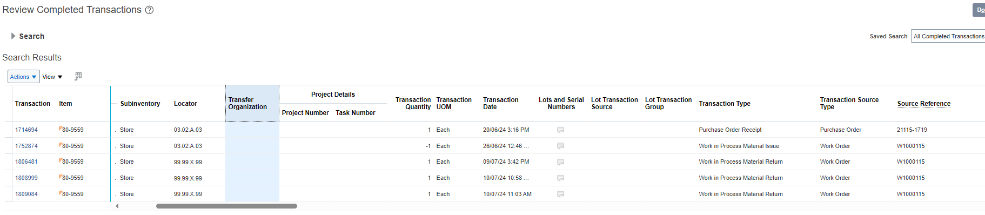Click the horizontal scrollbar thumb

tap(226, 206)
